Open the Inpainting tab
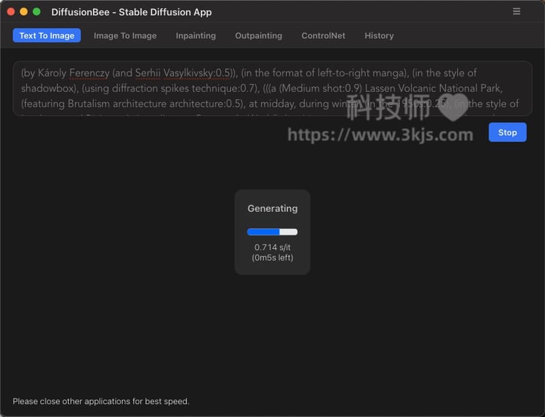 click(x=196, y=35)
